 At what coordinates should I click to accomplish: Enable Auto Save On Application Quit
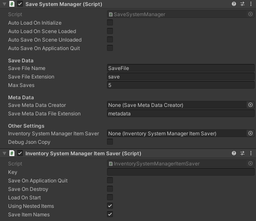tap(110, 48)
